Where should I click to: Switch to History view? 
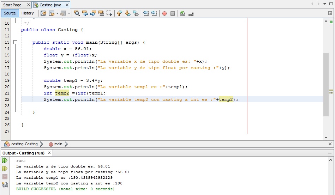[28, 13]
